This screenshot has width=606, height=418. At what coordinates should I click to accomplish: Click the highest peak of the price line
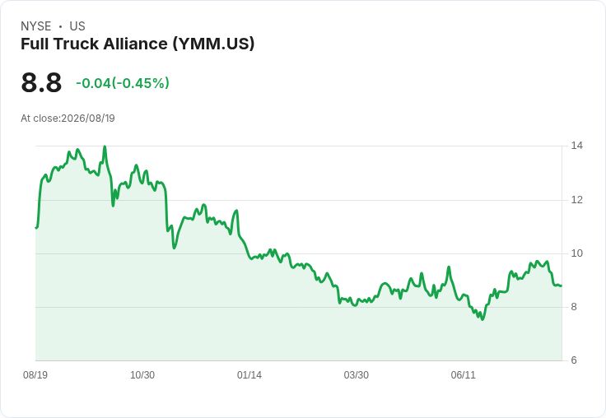pyautogui.click(x=105, y=146)
